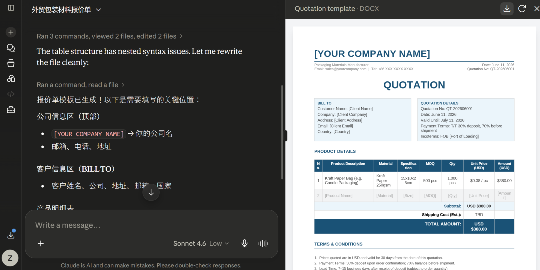
Task: Start voice dictation with microphone icon
Action: [245, 244]
